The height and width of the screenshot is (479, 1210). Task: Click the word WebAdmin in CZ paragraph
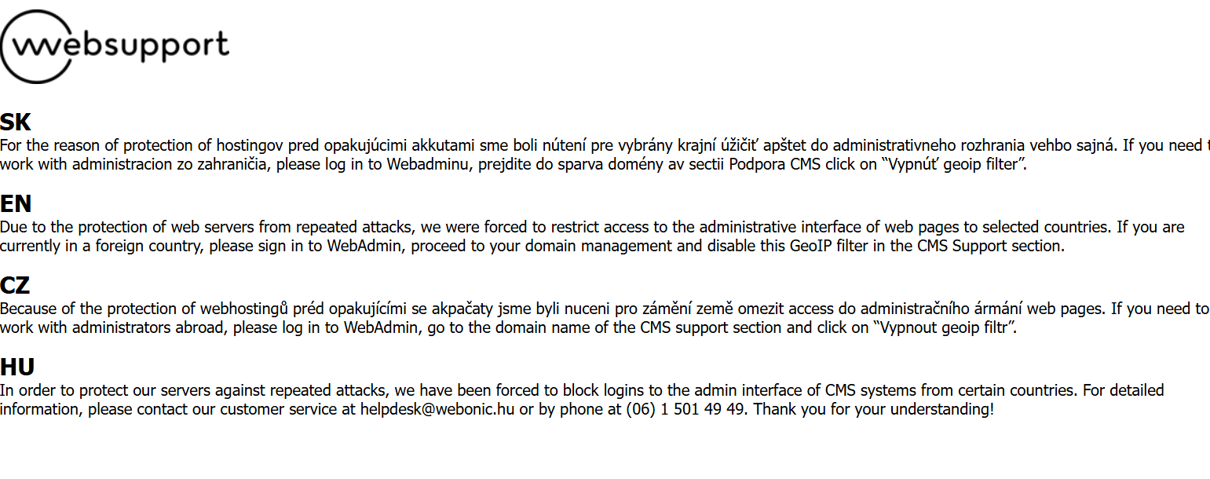382,327
